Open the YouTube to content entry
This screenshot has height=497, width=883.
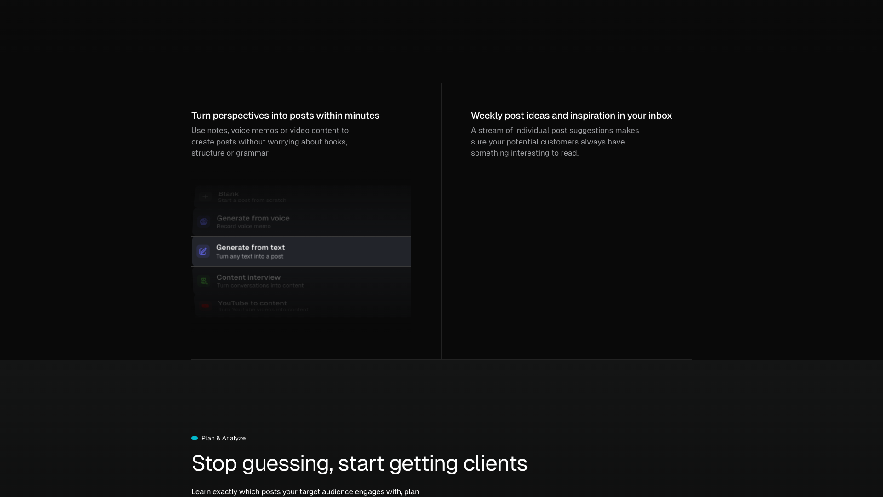(301, 306)
